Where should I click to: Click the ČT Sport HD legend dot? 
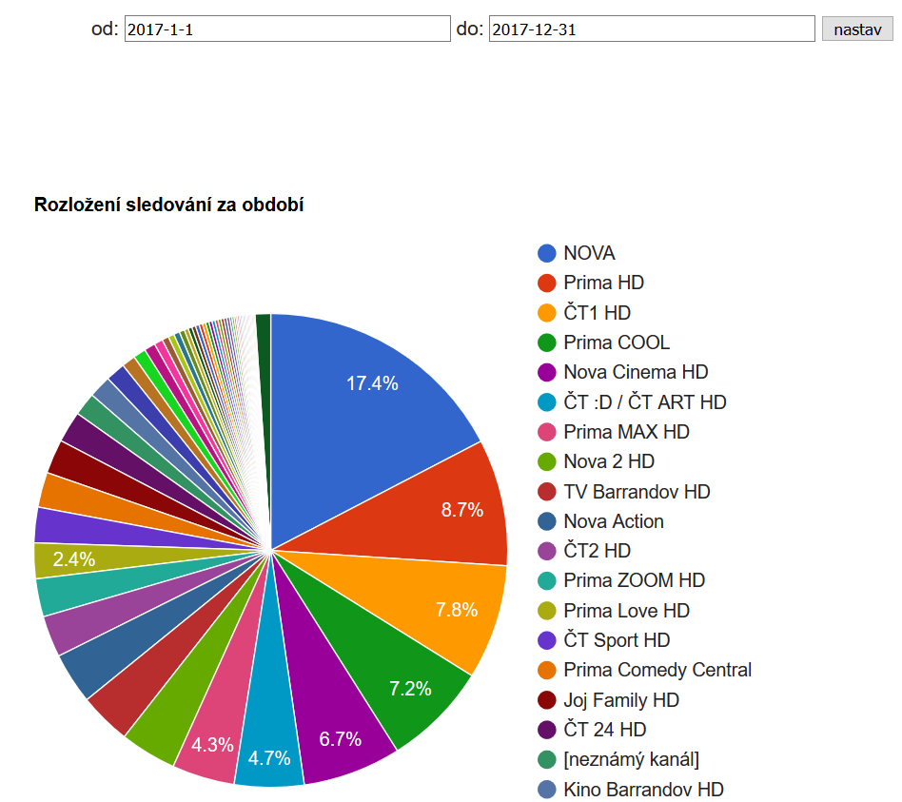point(546,640)
